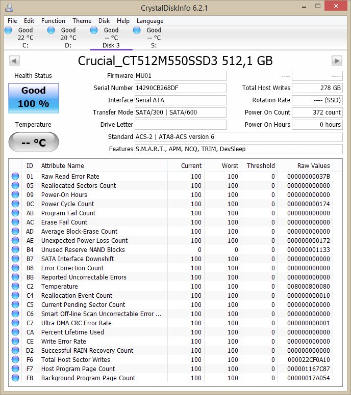Click the Power On Count 372 count value

[x=317, y=112]
